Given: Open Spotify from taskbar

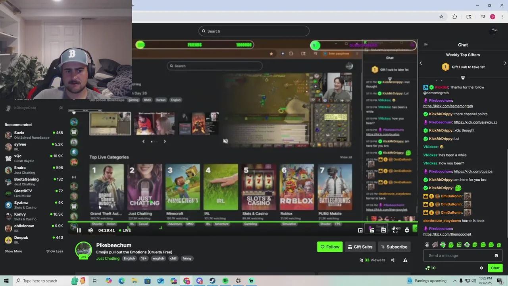Looking at the screenshot, I should point(225,281).
